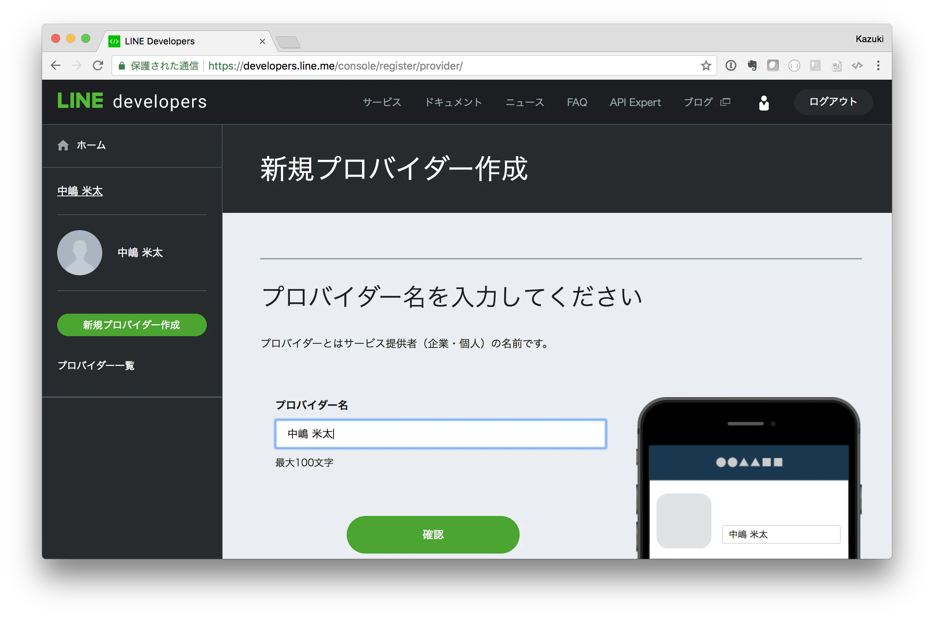Click the 新規プロバイダー作成 sidebar button
Image resolution: width=934 pixels, height=619 pixels.
(132, 325)
